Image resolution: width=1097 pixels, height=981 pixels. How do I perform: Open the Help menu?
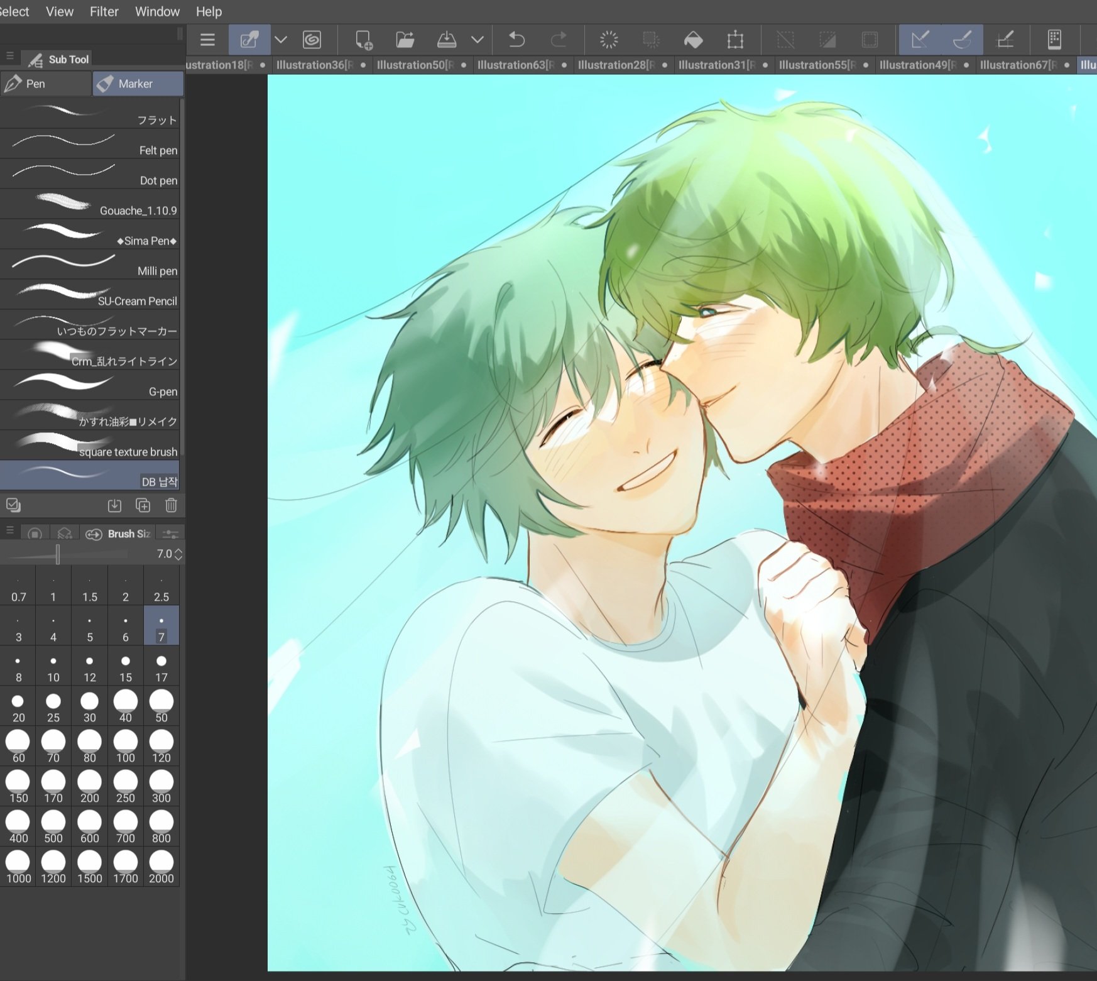pos(209,11)
